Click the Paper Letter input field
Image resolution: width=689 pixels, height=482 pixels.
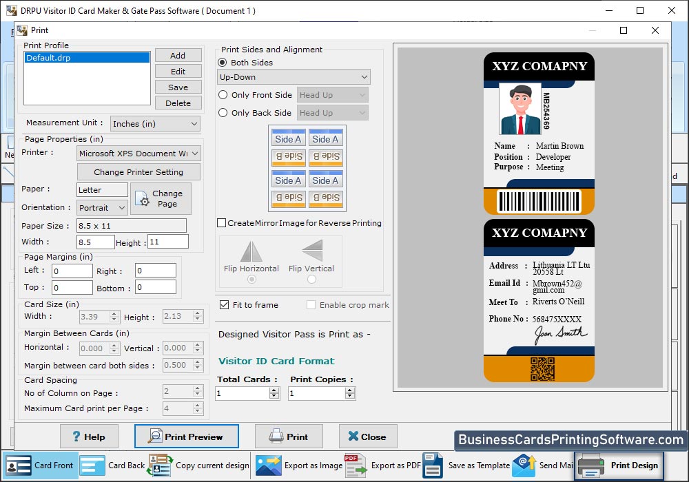click(x=102, y=190)
